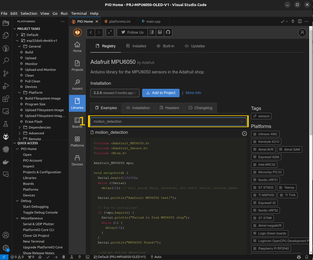This screenshot has height=260, width=313.
Task: Open the More info link
Action: tap(193, 93)
